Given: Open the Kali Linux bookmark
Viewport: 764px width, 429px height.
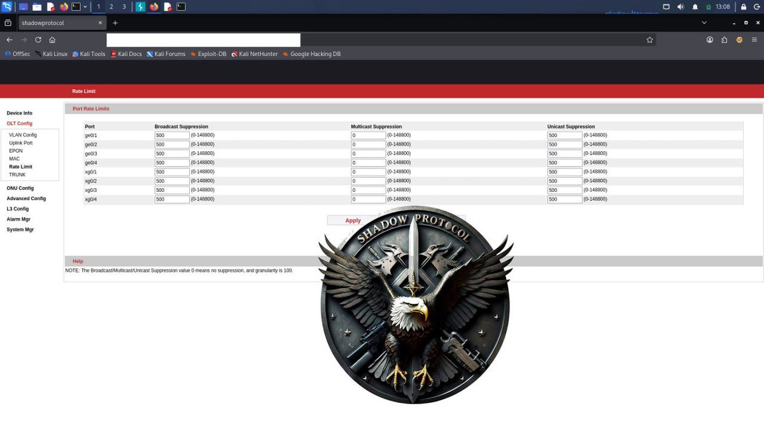Looking at the screenshot, I should (51, 54).
